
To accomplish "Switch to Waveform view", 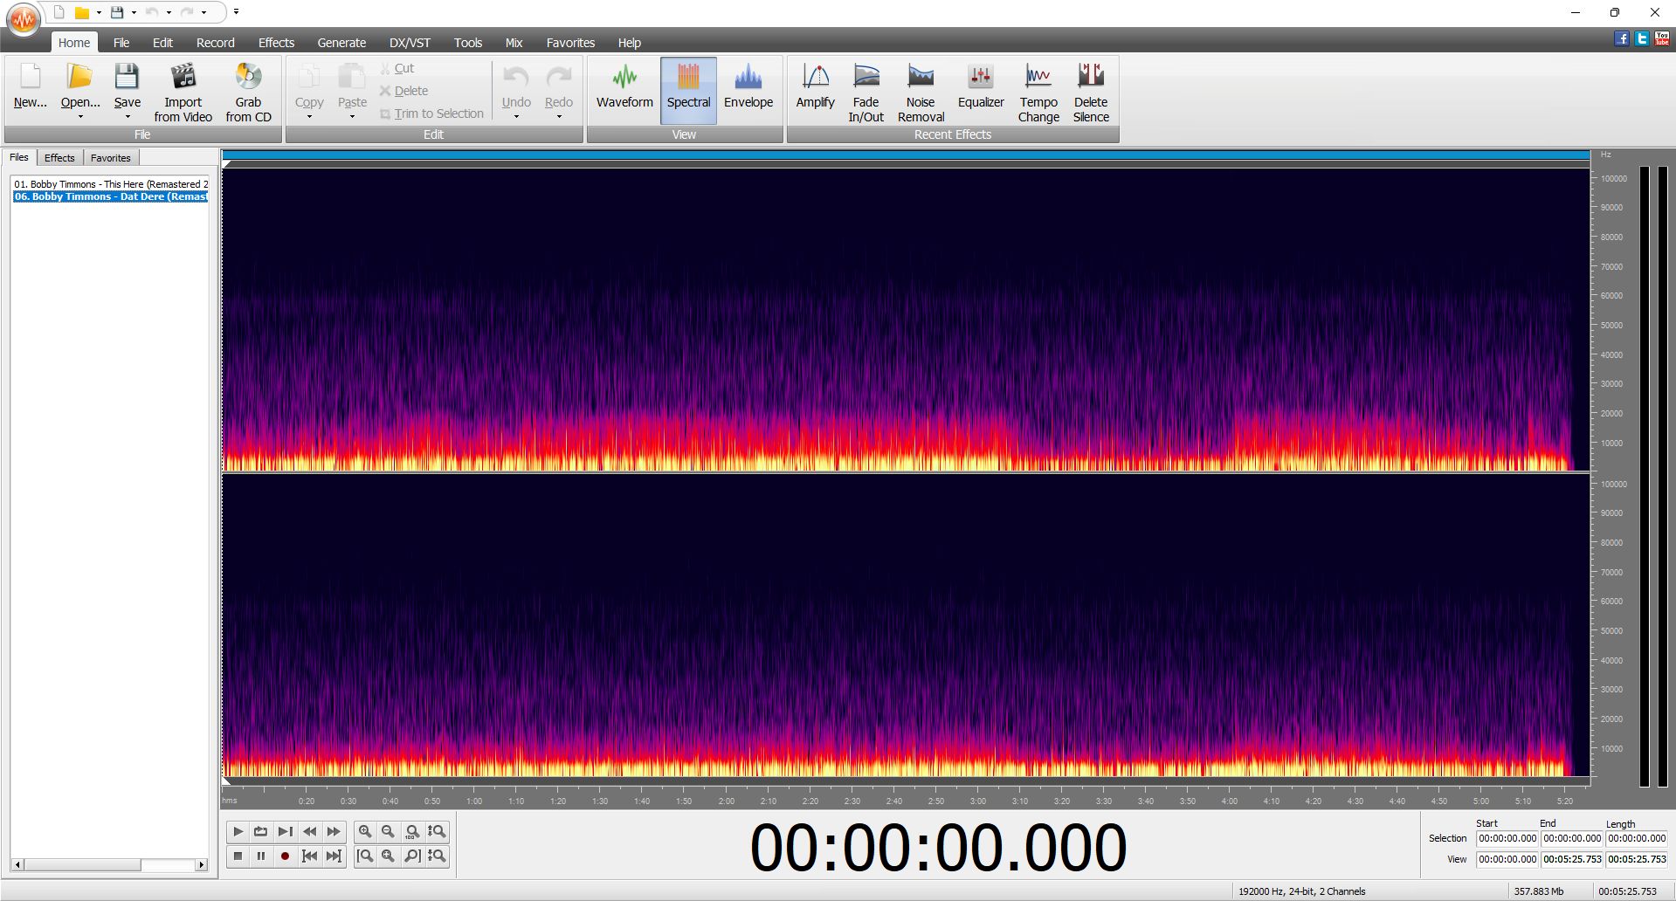I will pyautogui.click(x=624, y=87).
